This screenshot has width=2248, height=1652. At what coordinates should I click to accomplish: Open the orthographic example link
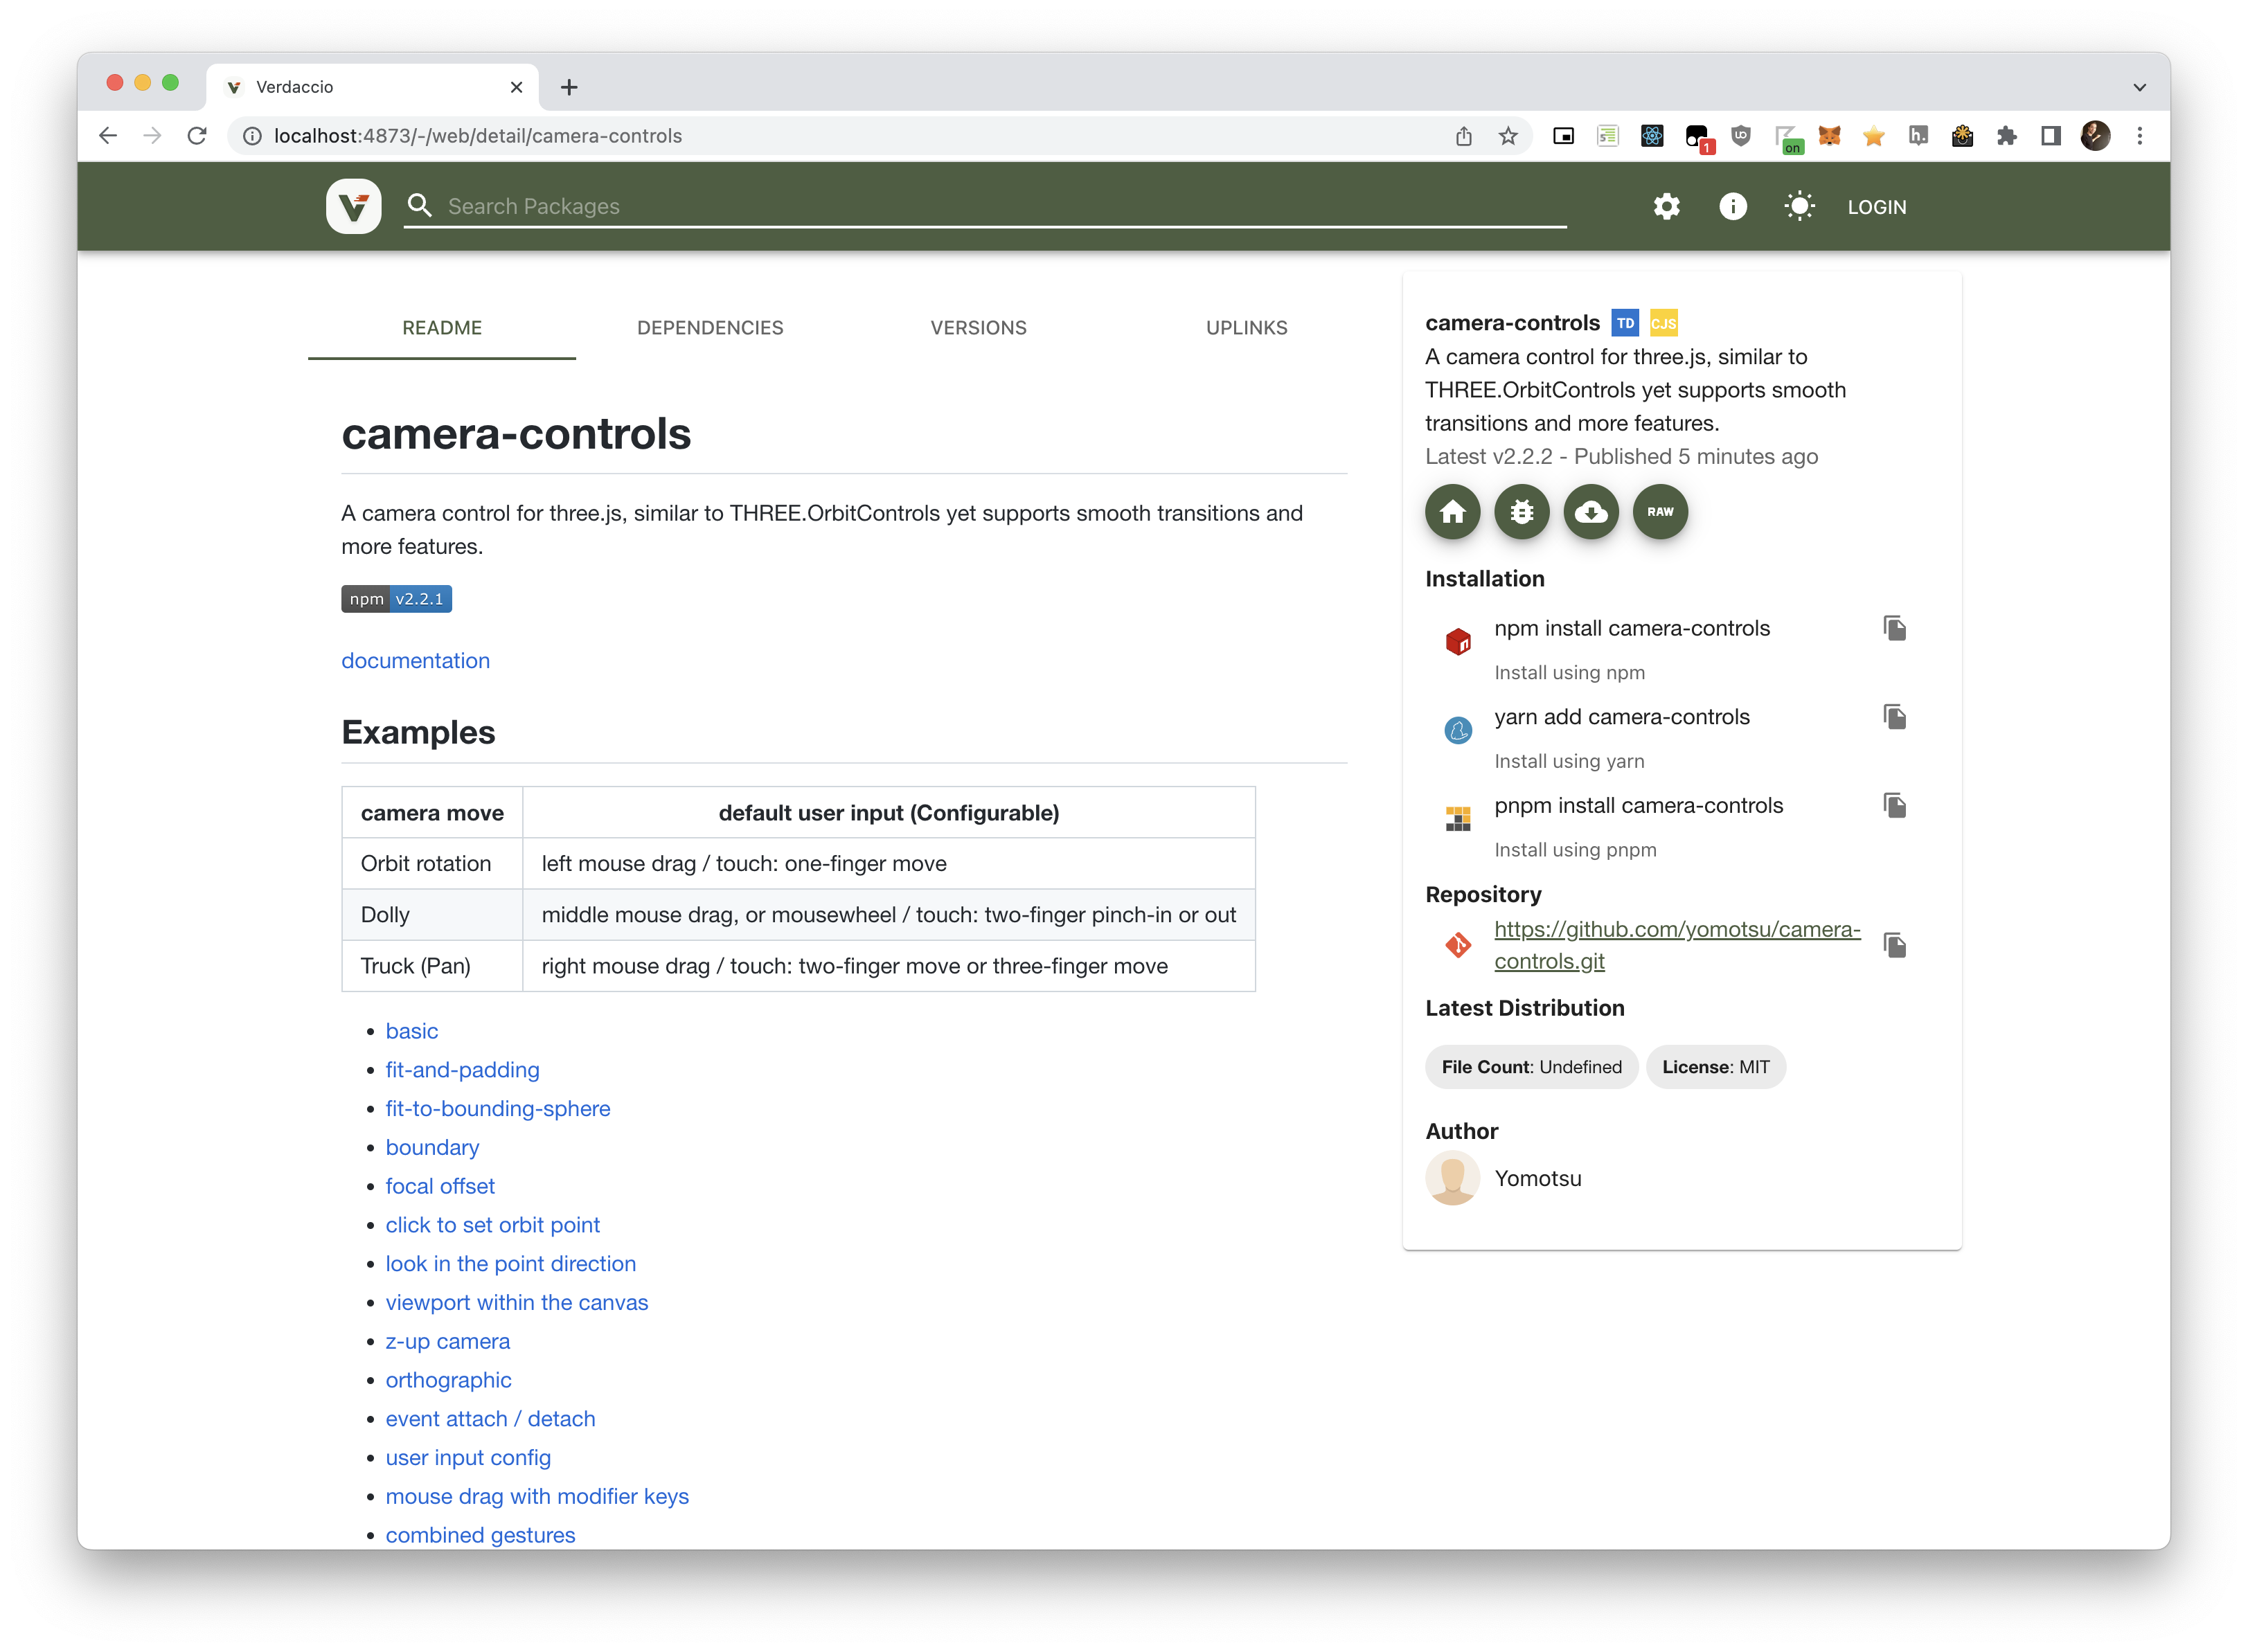tap(448, 1380)
